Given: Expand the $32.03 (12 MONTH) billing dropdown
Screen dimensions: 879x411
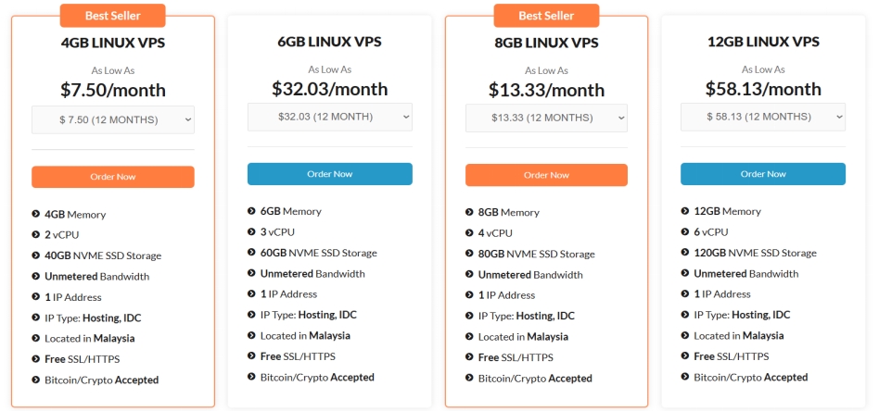Looking at the screenshot, I should pyautogui.click(x=330, y=117).
